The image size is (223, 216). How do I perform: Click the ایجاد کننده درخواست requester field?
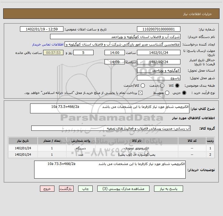pos(123,44)
